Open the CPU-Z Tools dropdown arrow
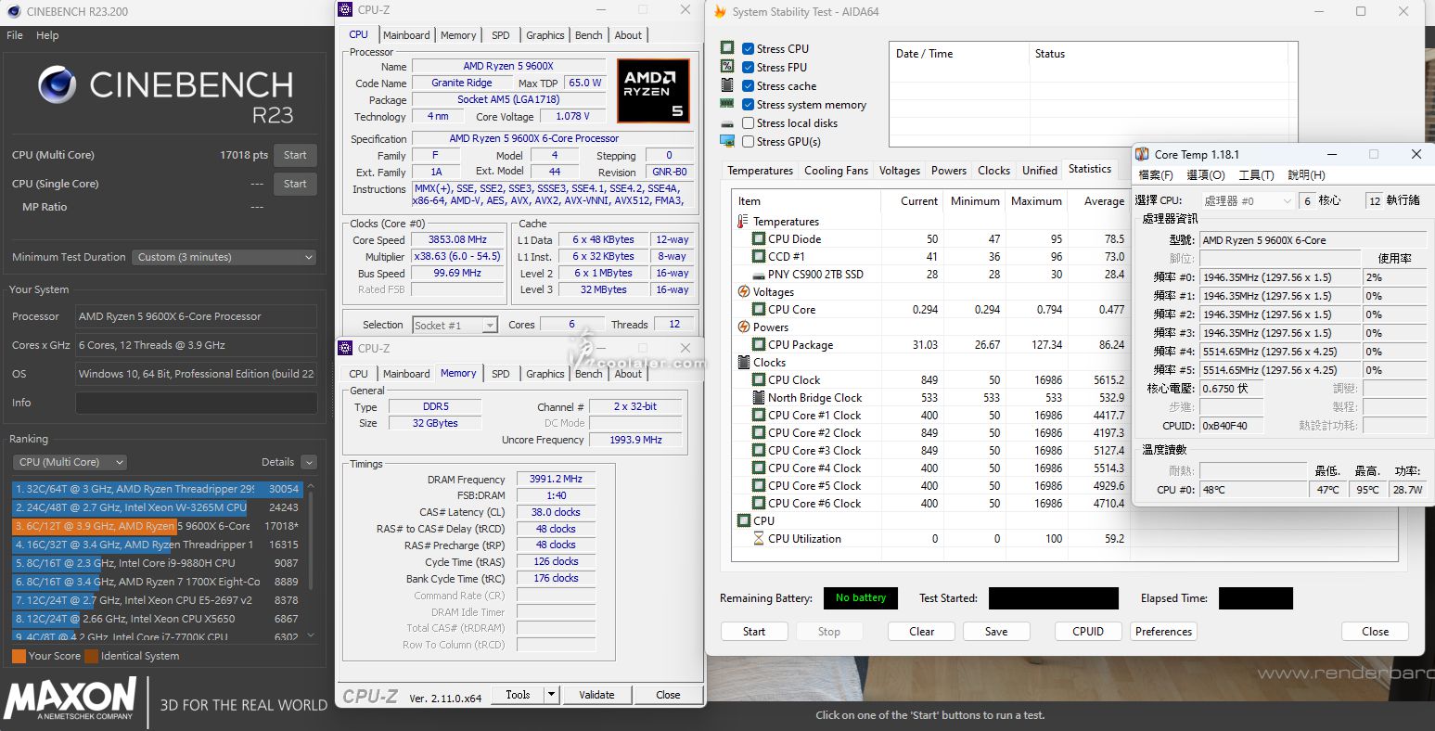This screenshot has height=731, width=1435. pos(551,695)
